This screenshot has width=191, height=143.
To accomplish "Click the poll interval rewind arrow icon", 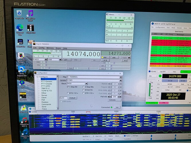I will click(109, 96).
